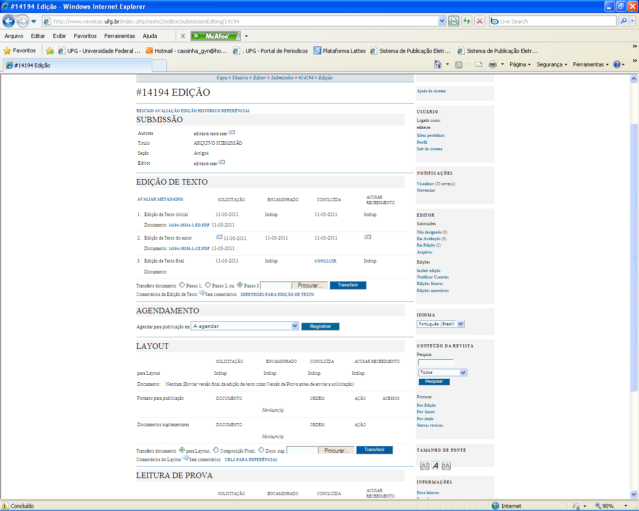Select the Docs. sup. radio button

click(261, 450)
